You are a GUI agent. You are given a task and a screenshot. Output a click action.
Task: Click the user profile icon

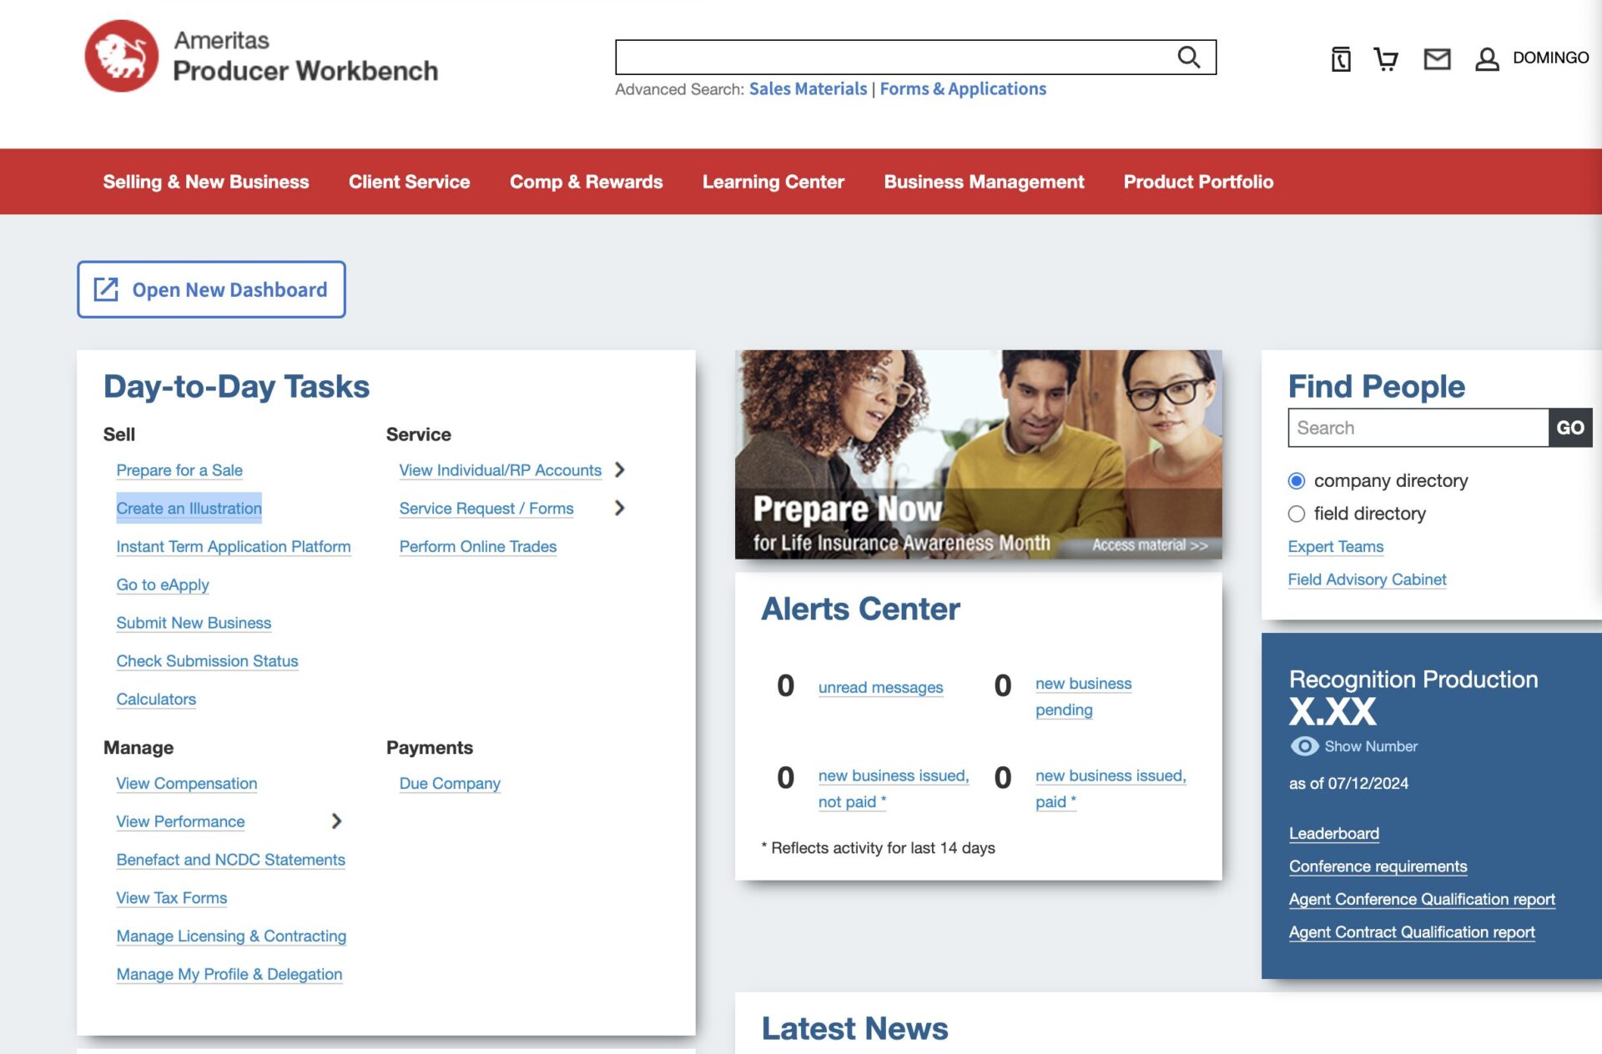click(1487, 58)
